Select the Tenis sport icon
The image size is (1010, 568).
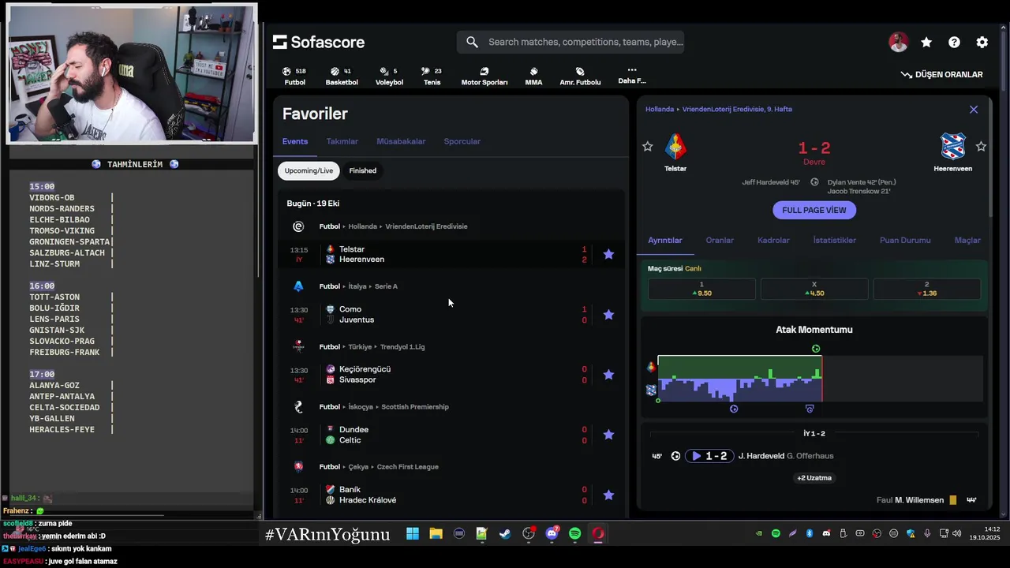pos(432,76)
